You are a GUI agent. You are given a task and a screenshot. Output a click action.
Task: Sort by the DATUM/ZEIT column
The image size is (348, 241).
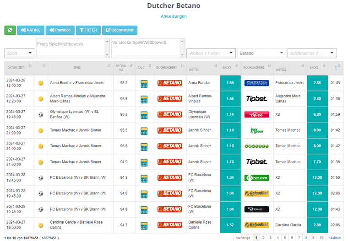pyautogui.click(x=19, y=68)
